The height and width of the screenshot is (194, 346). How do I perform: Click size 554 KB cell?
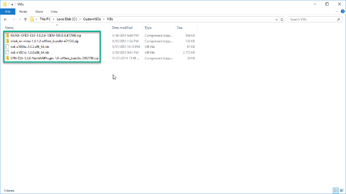(x=190, y=35)
